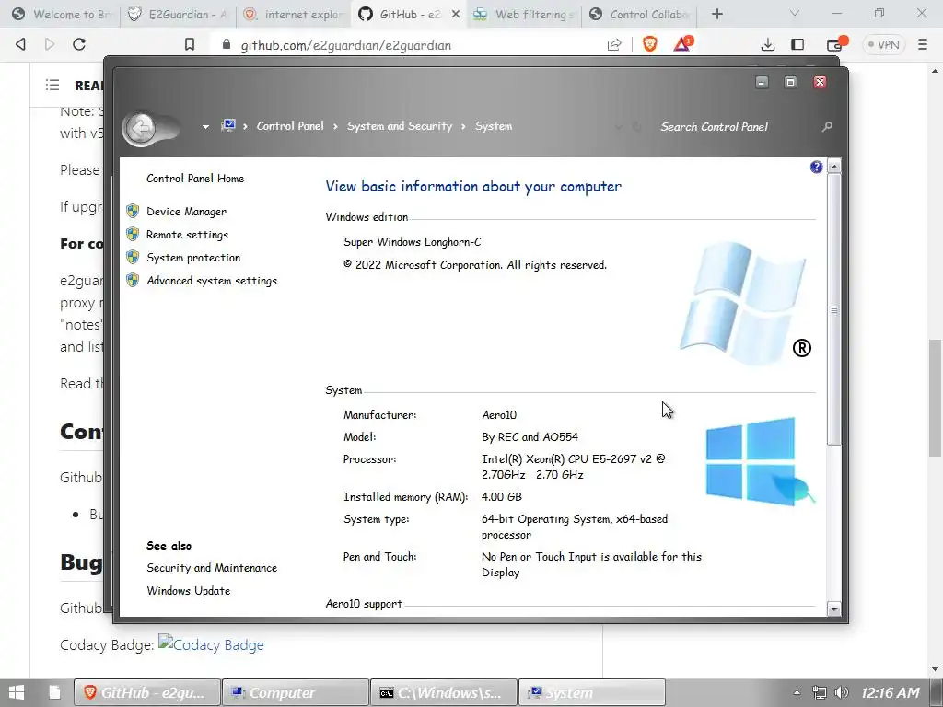
Task: Open the Brave main menu
Action: (923, 44)
